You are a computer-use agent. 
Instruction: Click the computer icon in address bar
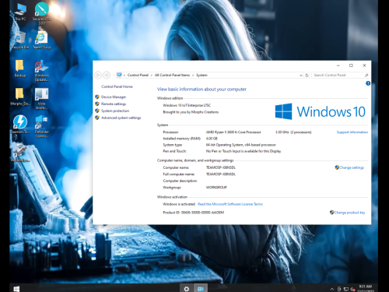pyautogui.click(x=119, y=75)
